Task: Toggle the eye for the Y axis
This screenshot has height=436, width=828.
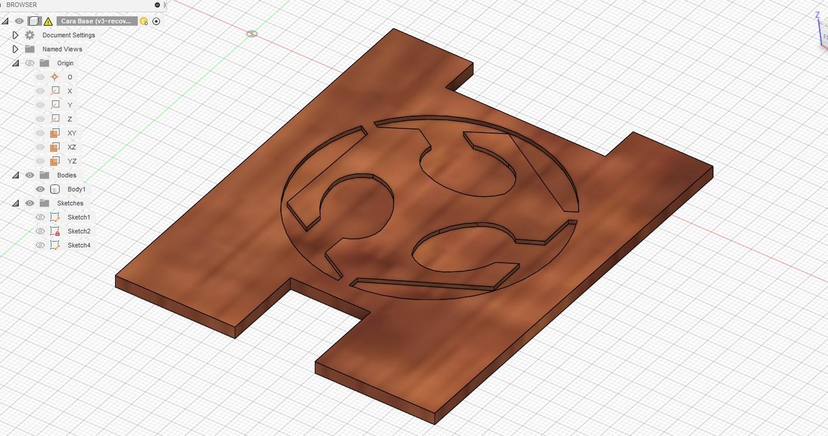Action: tap(40, 105)
